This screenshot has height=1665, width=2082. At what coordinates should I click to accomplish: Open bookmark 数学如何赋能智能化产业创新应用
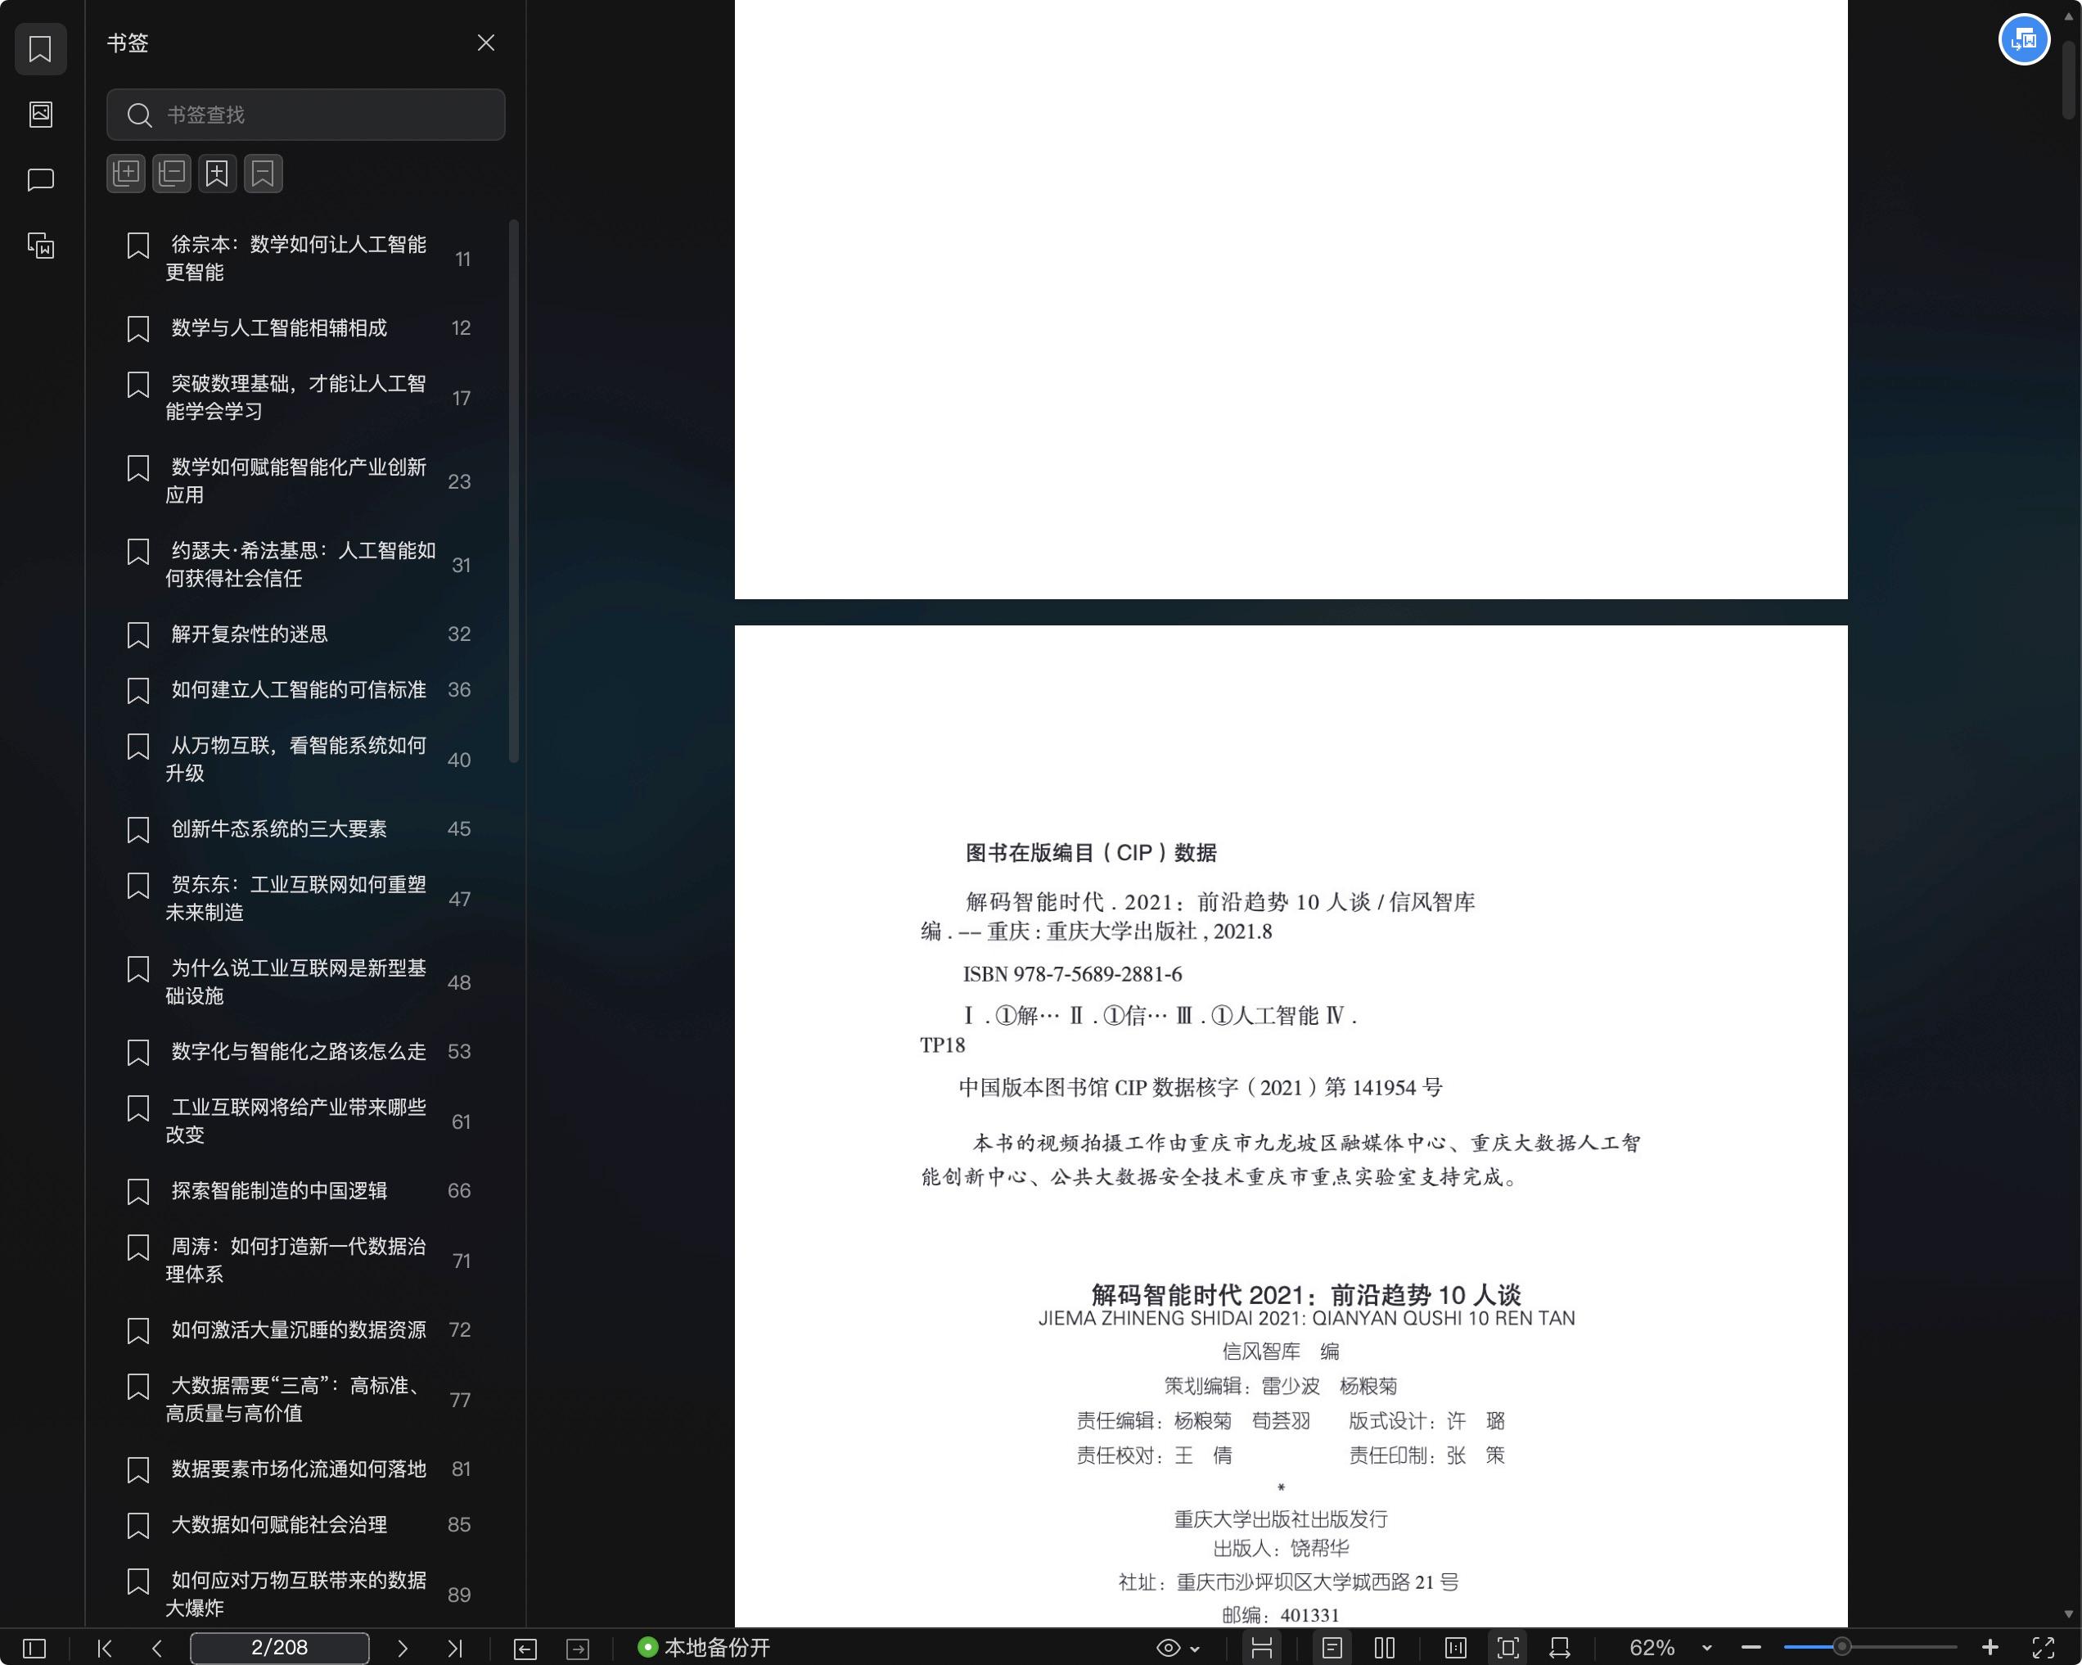300,480
